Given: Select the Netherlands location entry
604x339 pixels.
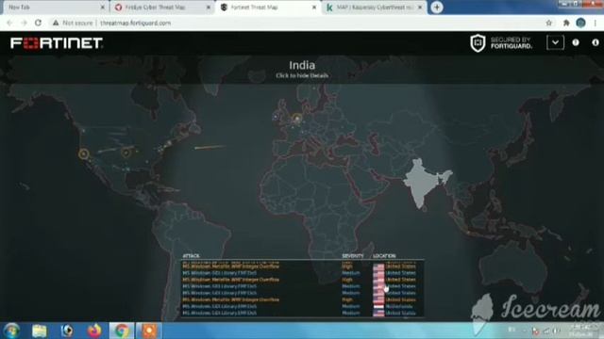Looking at the screenshot, I should coord(399,306).
